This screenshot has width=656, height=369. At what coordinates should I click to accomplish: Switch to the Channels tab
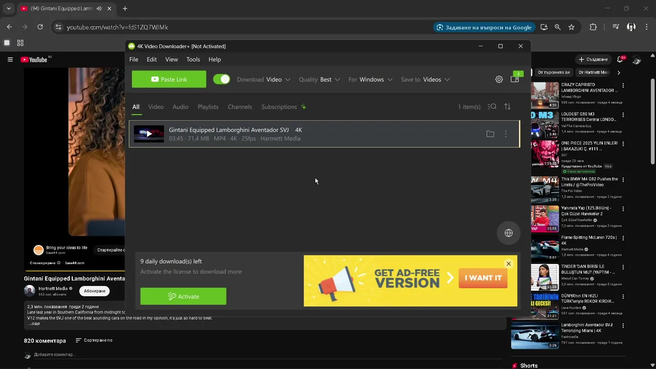(240, 107)
